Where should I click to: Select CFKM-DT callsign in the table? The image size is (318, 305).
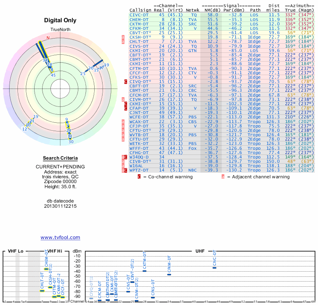coord(139,28)
